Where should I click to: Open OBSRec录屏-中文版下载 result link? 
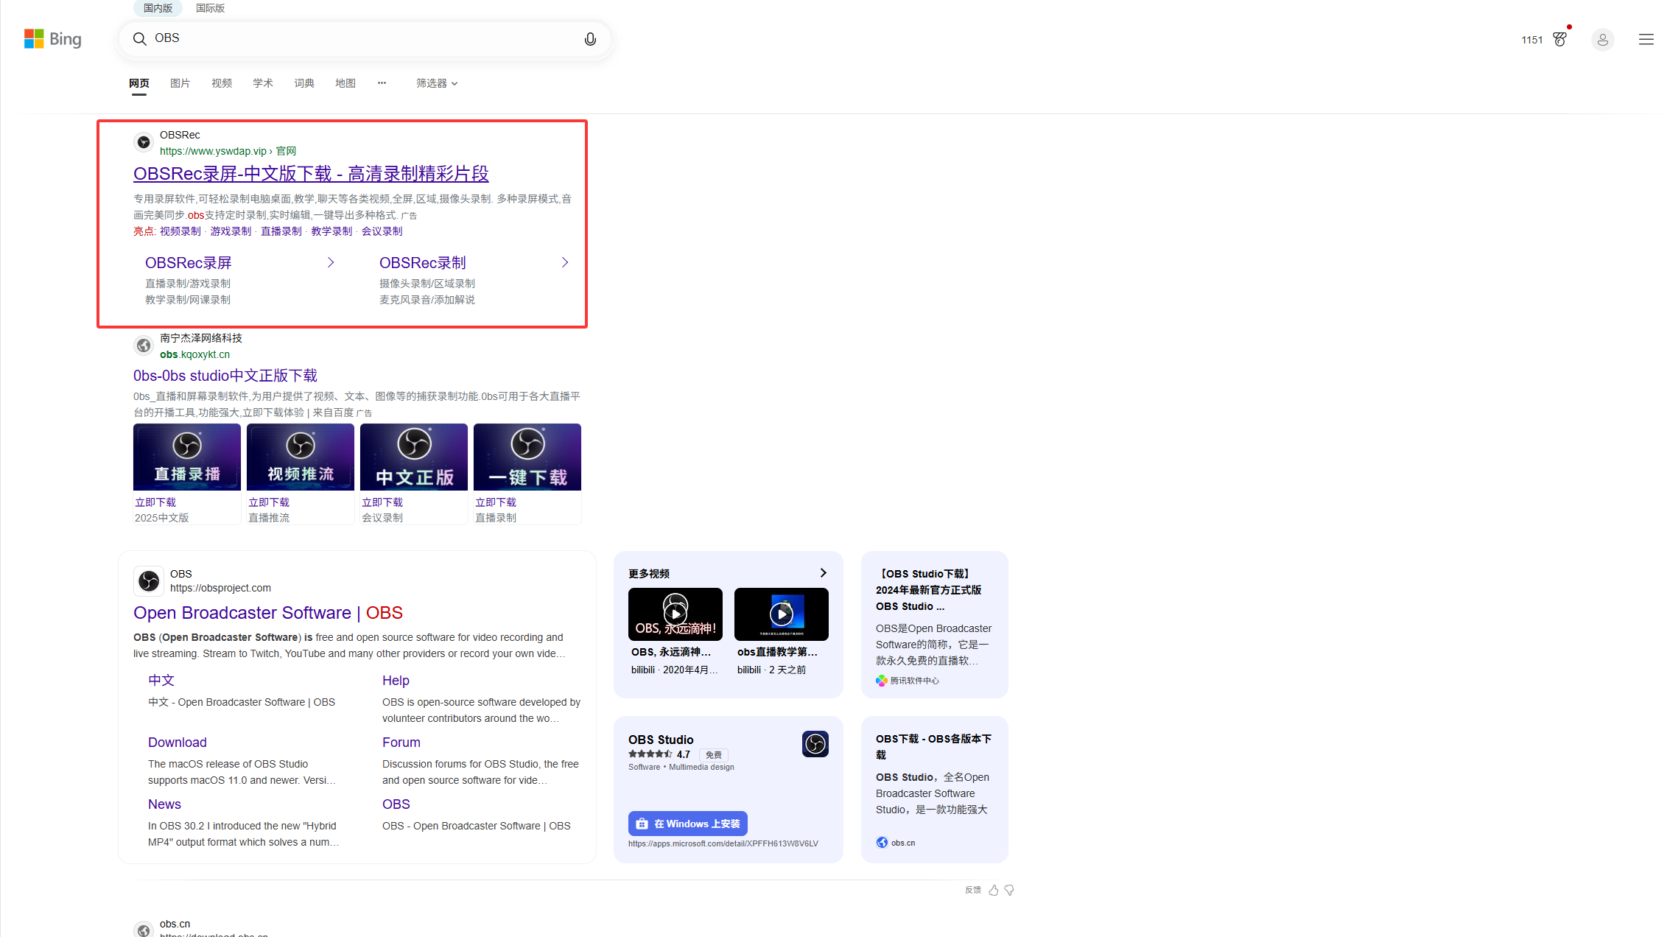pyautogui.click(x=311, y=174)
